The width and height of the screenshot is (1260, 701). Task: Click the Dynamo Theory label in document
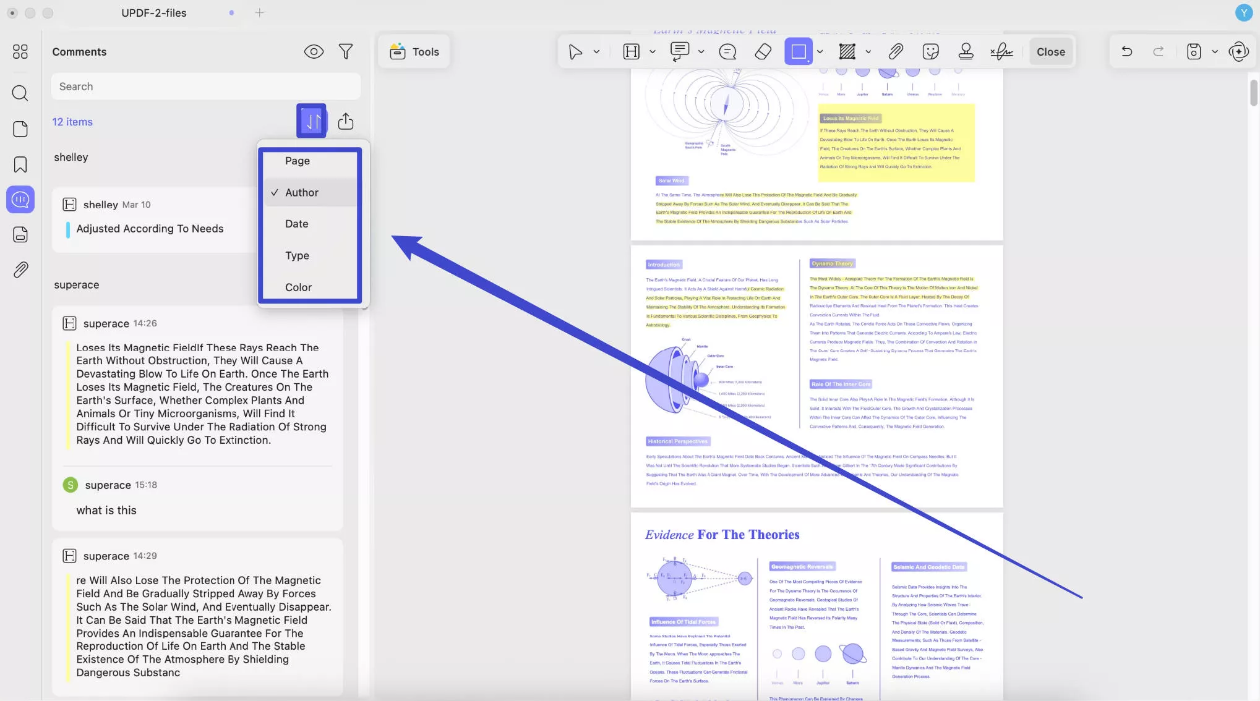pos(833,264)
